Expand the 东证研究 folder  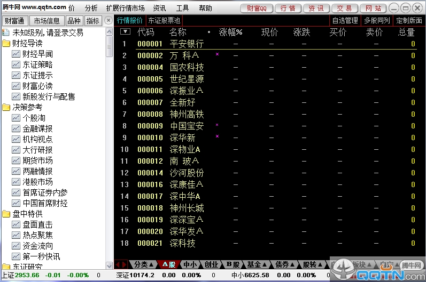pyautogui.click(x=6, y=267)
